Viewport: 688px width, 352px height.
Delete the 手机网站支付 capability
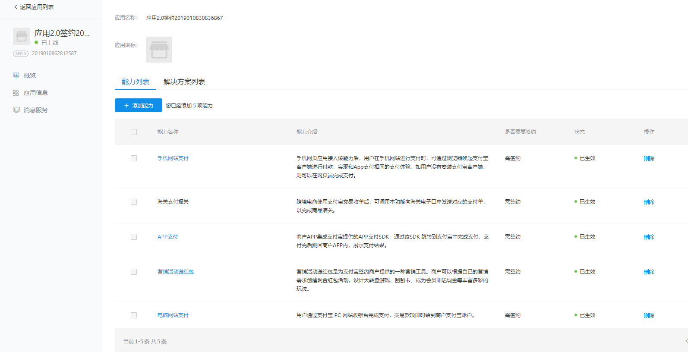[x=649, y=159]
